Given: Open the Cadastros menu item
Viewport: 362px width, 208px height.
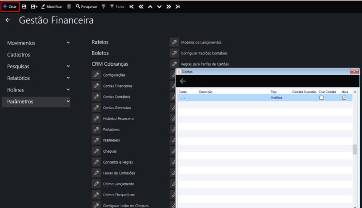Looking at the screenshot, I should (19, 55).
